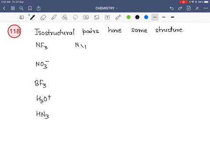The width and height of the screenshot is (210, 158).
Task: Go back with the left chevron
Action: [x=4, y=8]
